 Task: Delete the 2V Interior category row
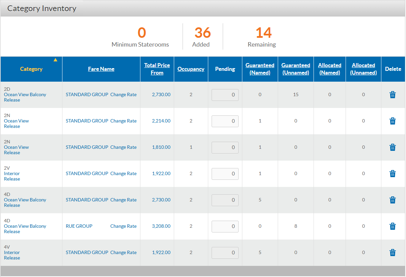click(393, 174)
